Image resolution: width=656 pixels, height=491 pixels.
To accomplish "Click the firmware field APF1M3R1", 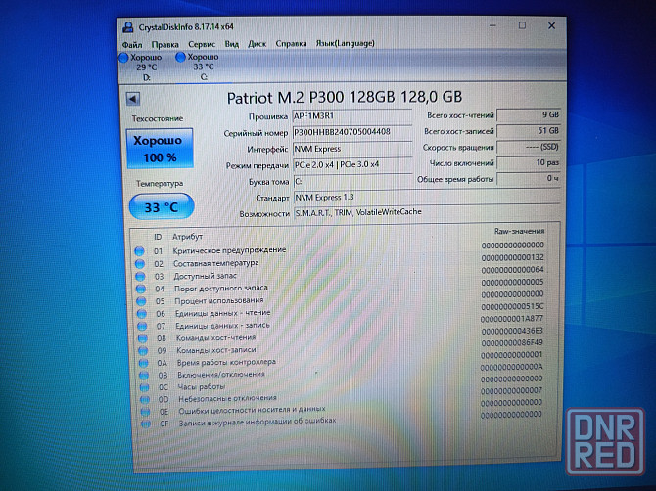I will 351,116.
